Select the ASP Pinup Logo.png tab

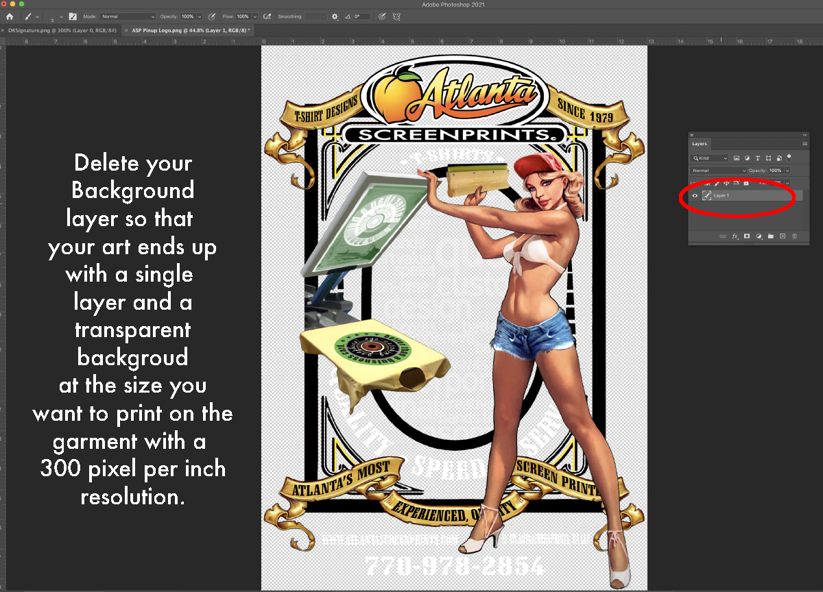(x=190, y=30)
